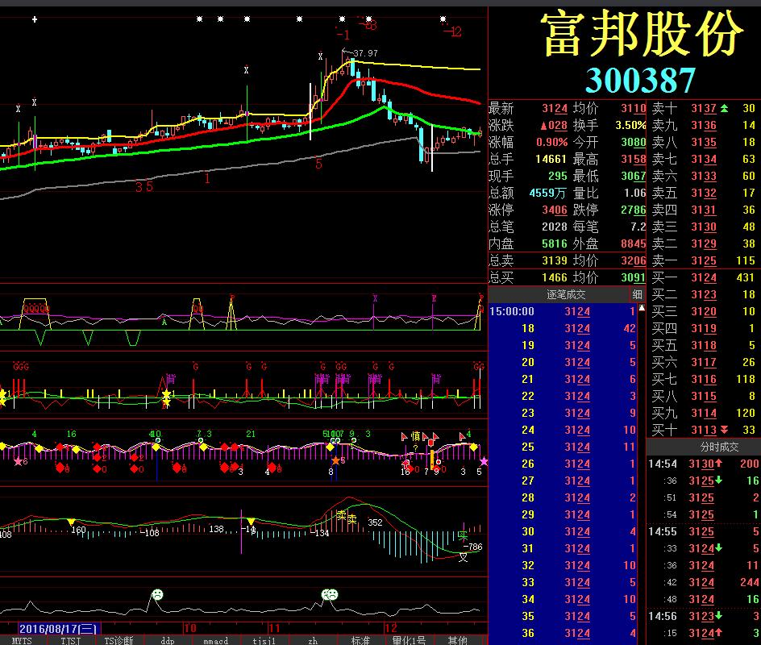This screenshot has width=761, height=645.
Task: Click the 买七 3116 bid row
Action: (x=704, y=379)
